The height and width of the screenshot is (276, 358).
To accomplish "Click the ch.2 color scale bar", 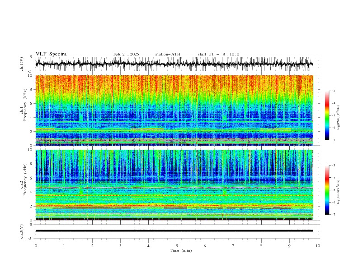I will [x=327, y=190].
